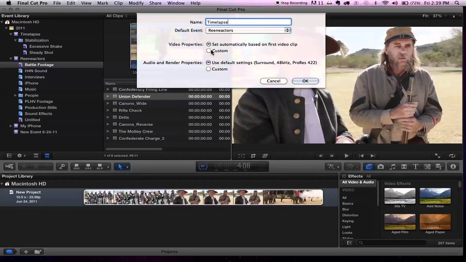466x262 pixels.
Task: Expand the Union Defender clip row
Action: coord(108,96)
